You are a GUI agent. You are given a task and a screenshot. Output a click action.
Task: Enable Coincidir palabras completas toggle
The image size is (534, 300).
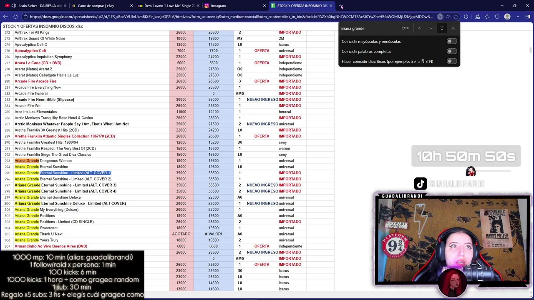pos(451,51)
